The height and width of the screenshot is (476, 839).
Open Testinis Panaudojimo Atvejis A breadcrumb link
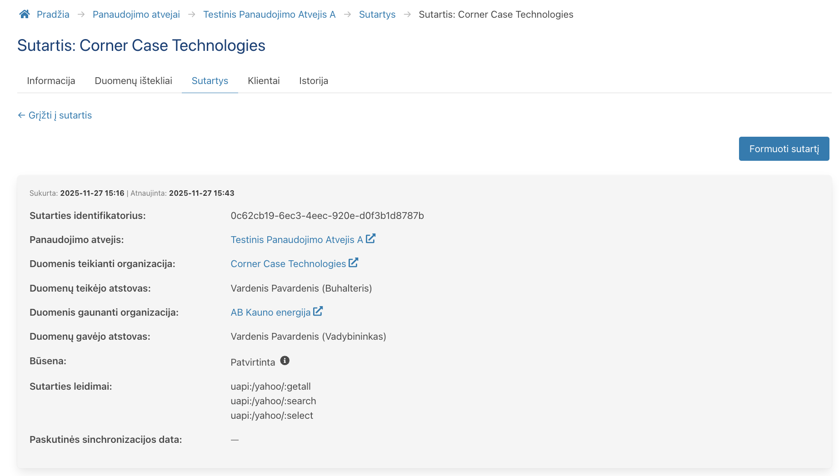pos(270,15)
